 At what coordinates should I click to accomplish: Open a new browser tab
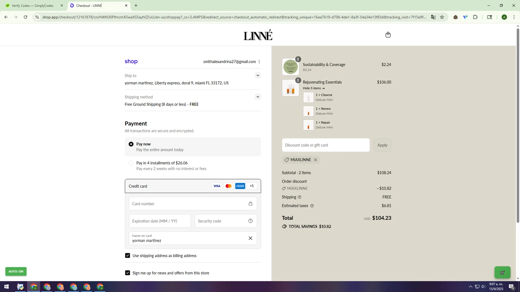(136, 6)
